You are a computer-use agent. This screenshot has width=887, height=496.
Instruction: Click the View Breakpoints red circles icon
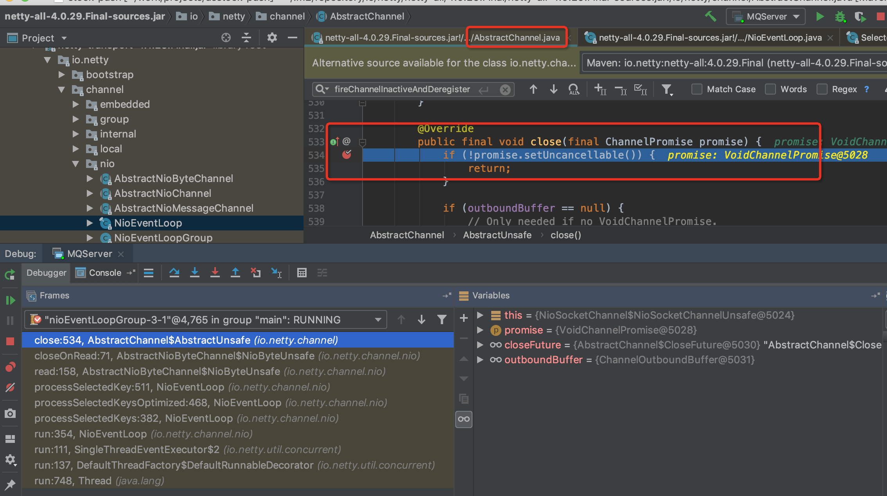pyautogui.click(x=10, y=367)
